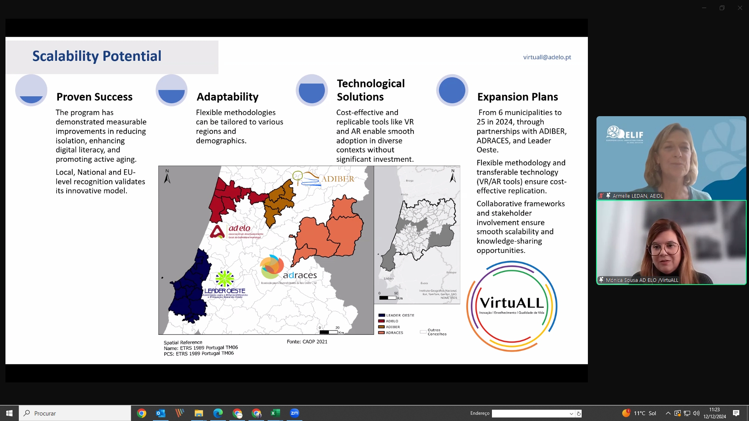Open Microsoft Edge from the taskbar
The width and height of the screenshot is (749, 421).
pyautogui.click(x=218, y=413)
